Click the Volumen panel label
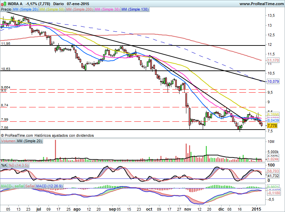Viewport: 285px width, 212px height. (x=8, y=141)
